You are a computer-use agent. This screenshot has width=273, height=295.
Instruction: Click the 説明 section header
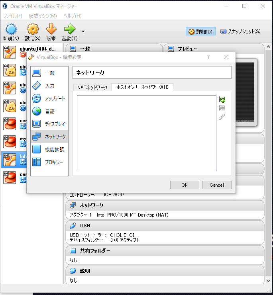(x=165, y=271)
